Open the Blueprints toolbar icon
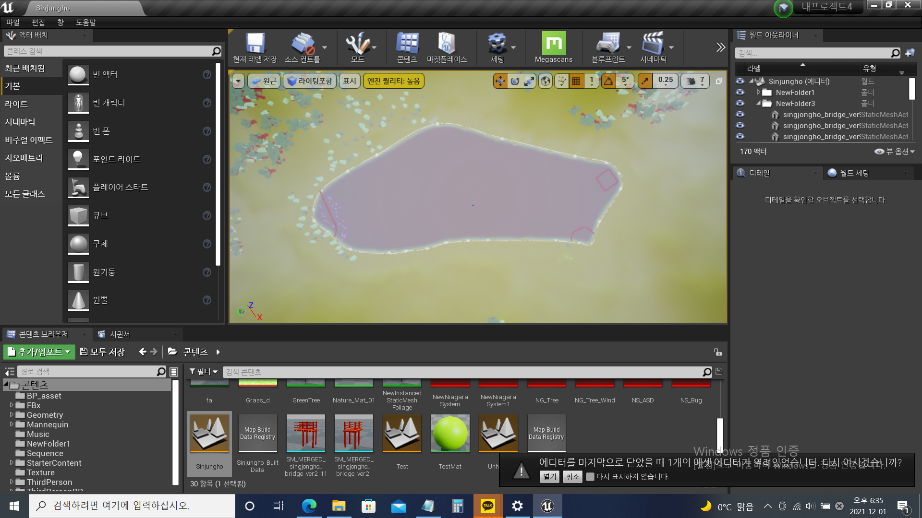Image resolution: width=922 pixels, height=518 pixels. click(607, 44)
